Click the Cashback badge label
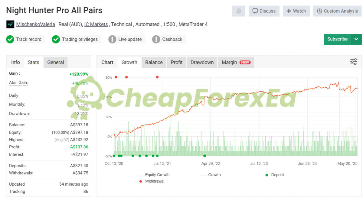This screenshot has width=363, height=201. point(172,39)
